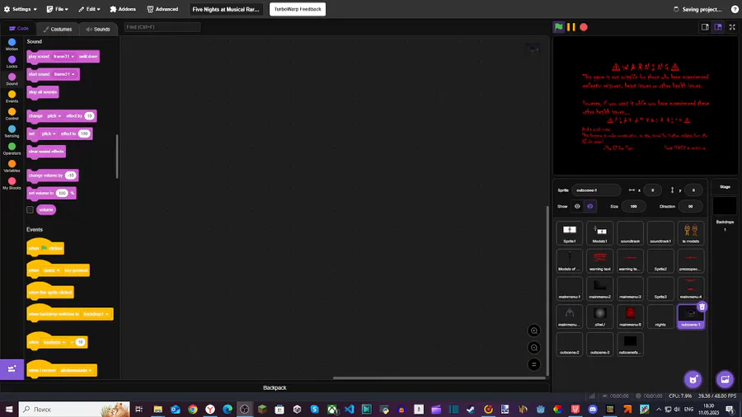Viewport: 742px width, 417px height.
Task: Click the project title field
Action: tap(226, 9)
